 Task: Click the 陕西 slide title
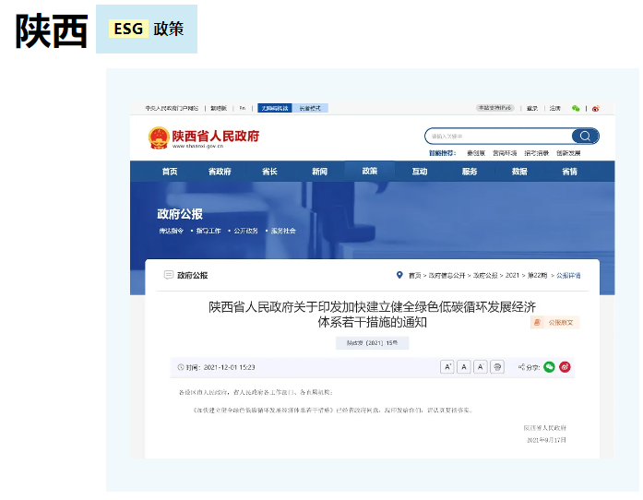coord(52,30)
